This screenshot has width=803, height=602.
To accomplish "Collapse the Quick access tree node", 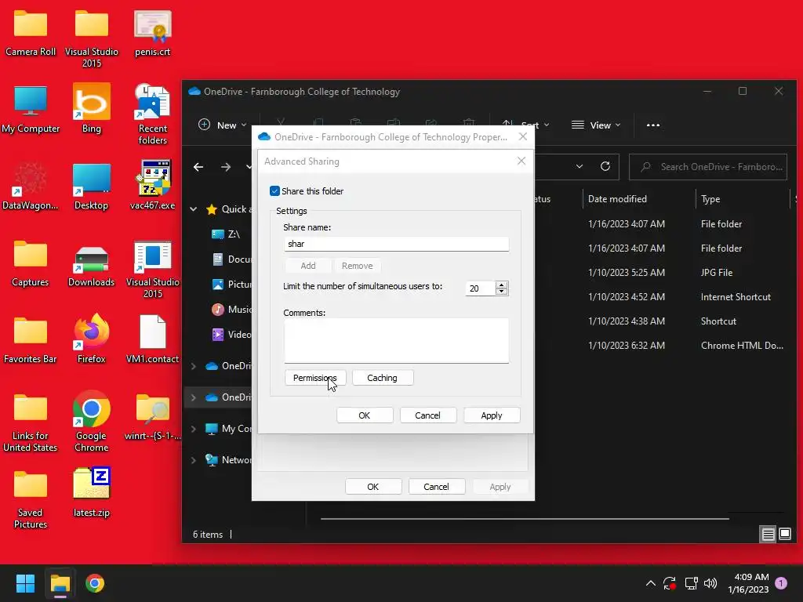I will click(194, 209).
